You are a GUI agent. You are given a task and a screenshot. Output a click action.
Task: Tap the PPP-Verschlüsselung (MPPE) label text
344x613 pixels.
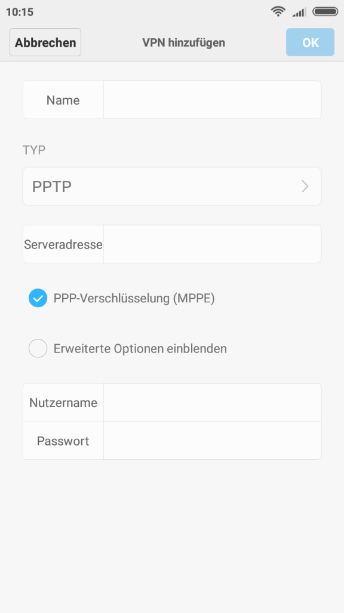click(134, 298)
